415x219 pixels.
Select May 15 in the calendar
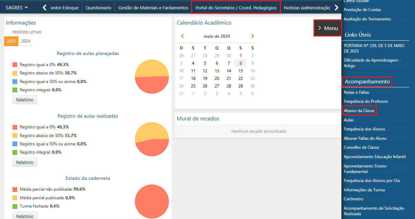point(240,71)
